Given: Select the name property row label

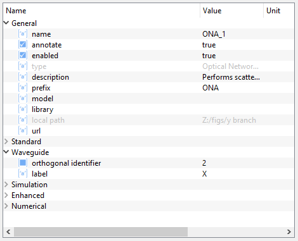Looking at the screenshot, I should click(x=41, y=34).
